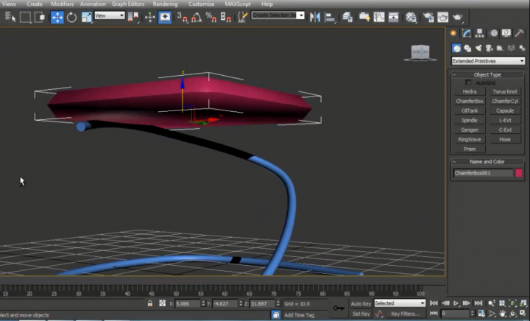Click the Torus Knot button

[x=505, y=91]
